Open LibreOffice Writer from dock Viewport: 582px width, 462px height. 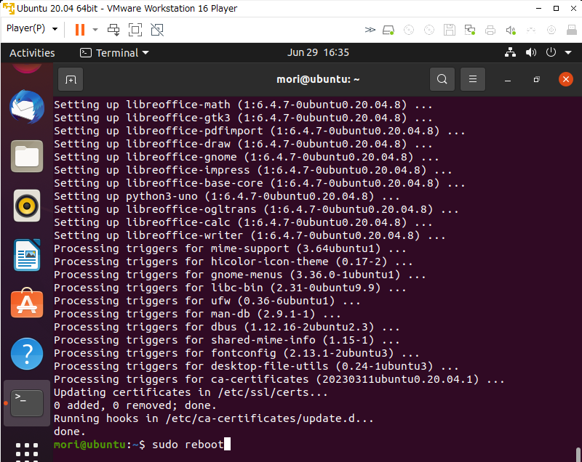pos(27,255)
